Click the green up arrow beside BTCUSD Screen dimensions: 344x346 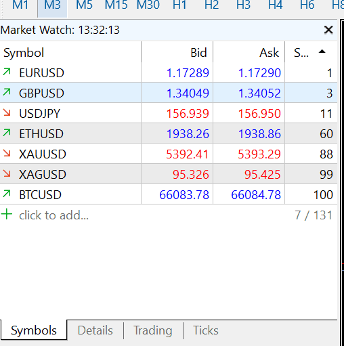pyautogui.click(x=7, y=194)
